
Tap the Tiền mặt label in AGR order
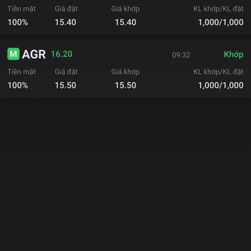click(22, 72)
